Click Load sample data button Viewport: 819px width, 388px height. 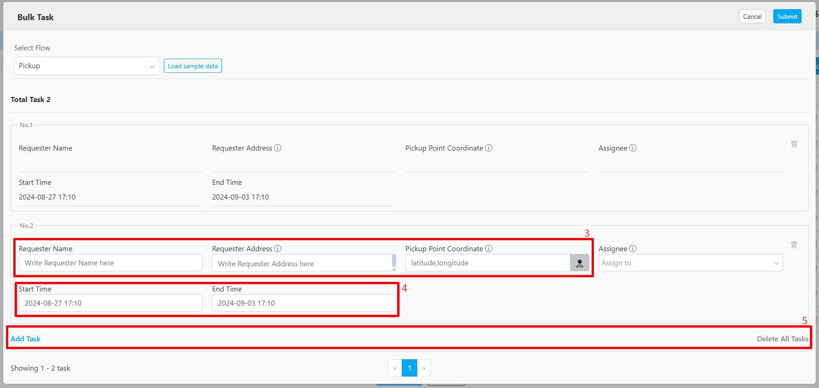193,66
